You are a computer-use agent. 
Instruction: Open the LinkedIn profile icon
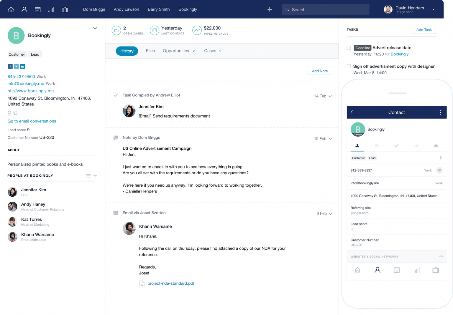point(22,66)
